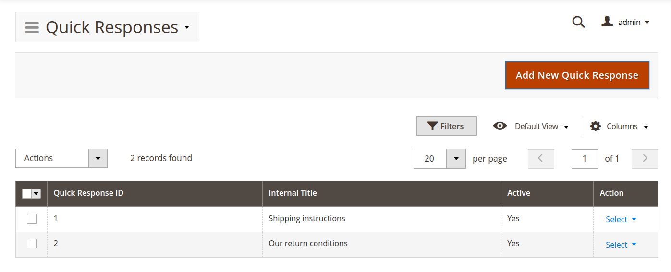Check the Our return conditions row checkbox
Image resolution: width=671 pixels, height=272 pixels.
(x=32, y=244)
